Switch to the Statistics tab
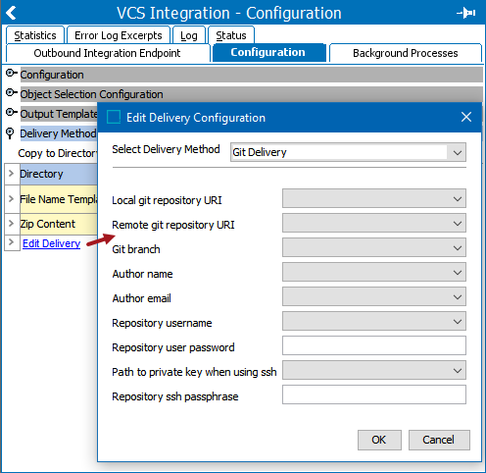The image size is (486, 473). click(x=35, y=35)
